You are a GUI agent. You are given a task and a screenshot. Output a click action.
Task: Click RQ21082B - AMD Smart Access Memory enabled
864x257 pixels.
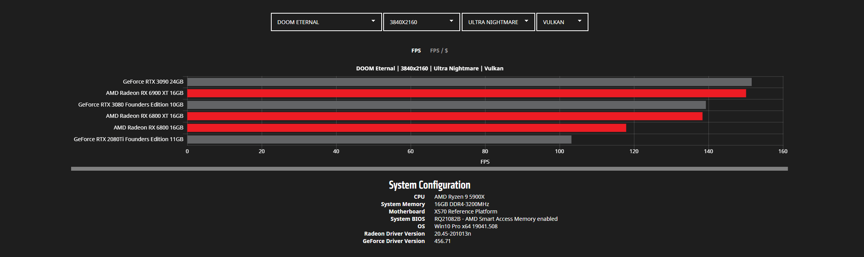click(496, 219)
